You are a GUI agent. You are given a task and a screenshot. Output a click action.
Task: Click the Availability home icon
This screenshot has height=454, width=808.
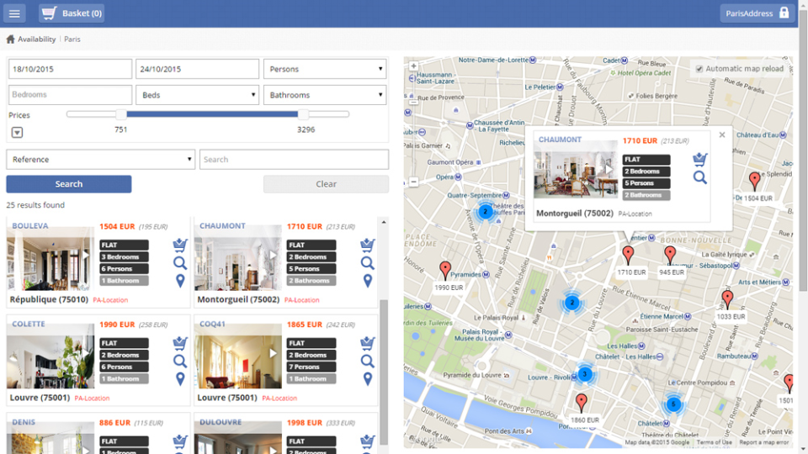(10, 40)
